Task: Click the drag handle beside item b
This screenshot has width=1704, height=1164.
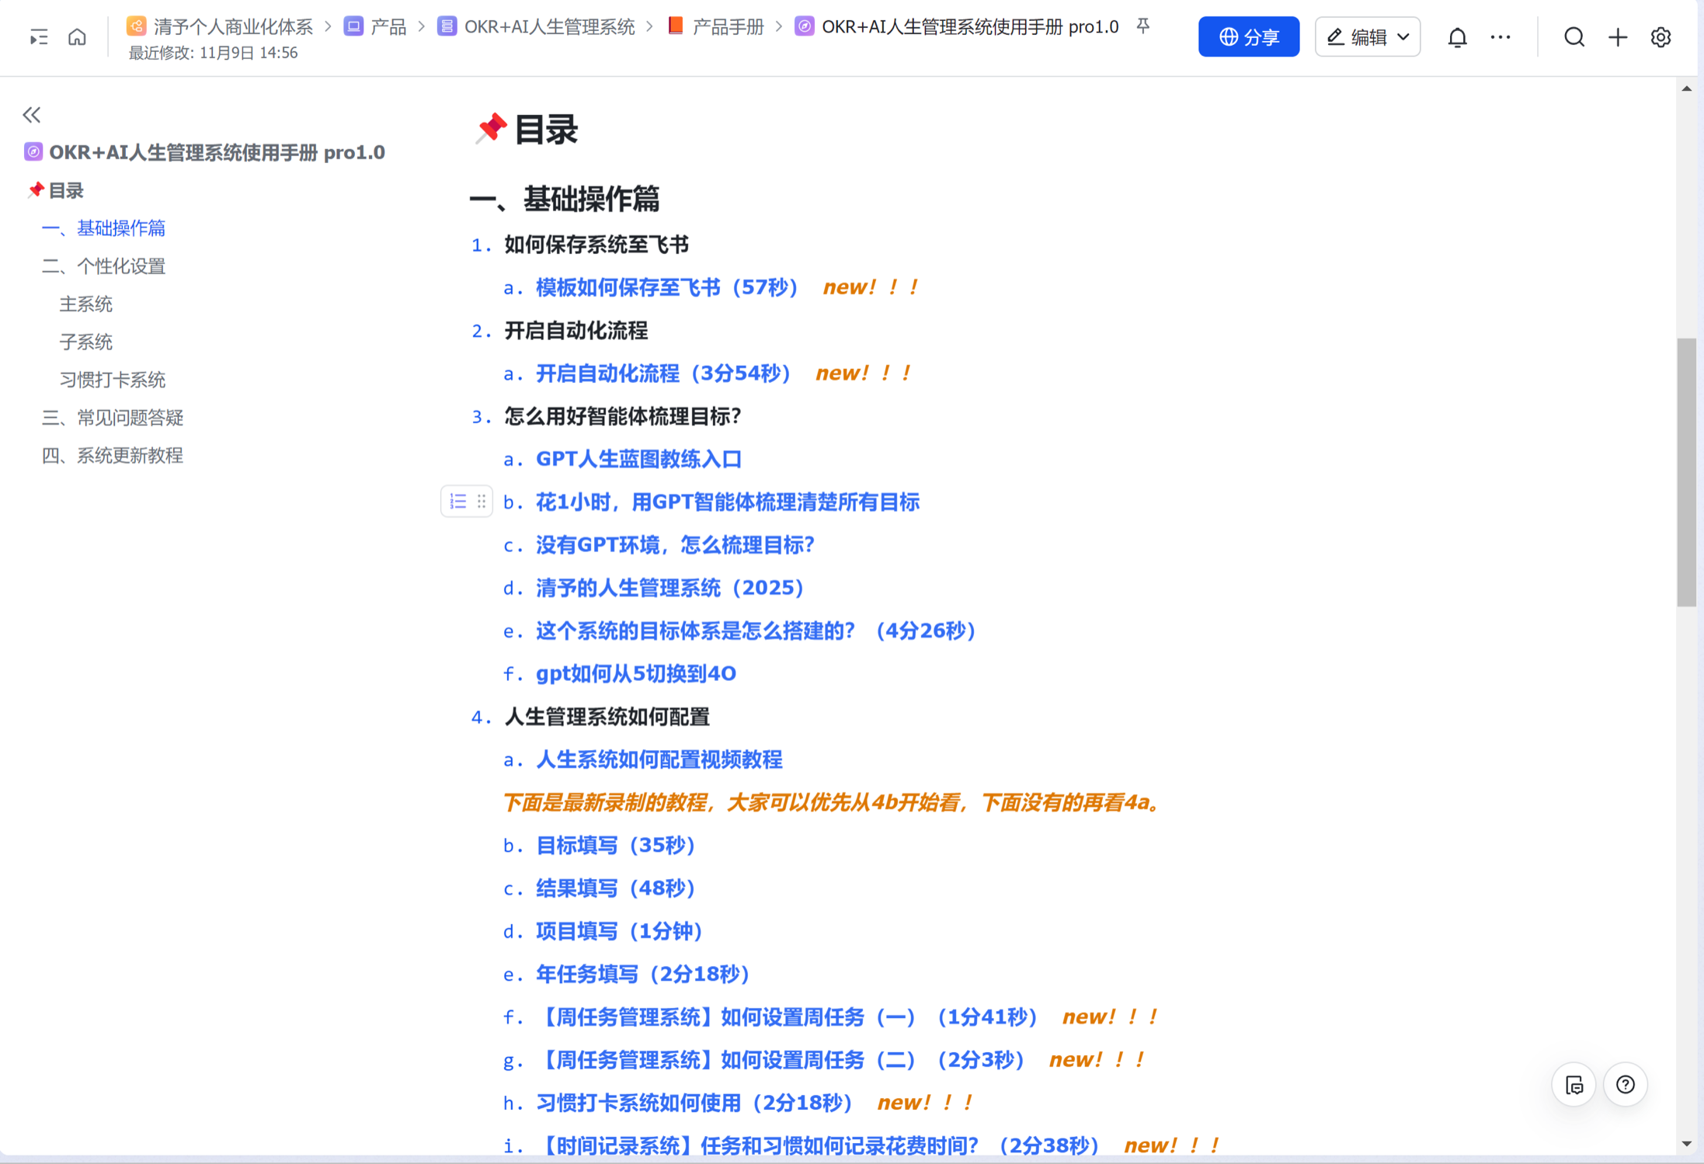Action: 482,502
